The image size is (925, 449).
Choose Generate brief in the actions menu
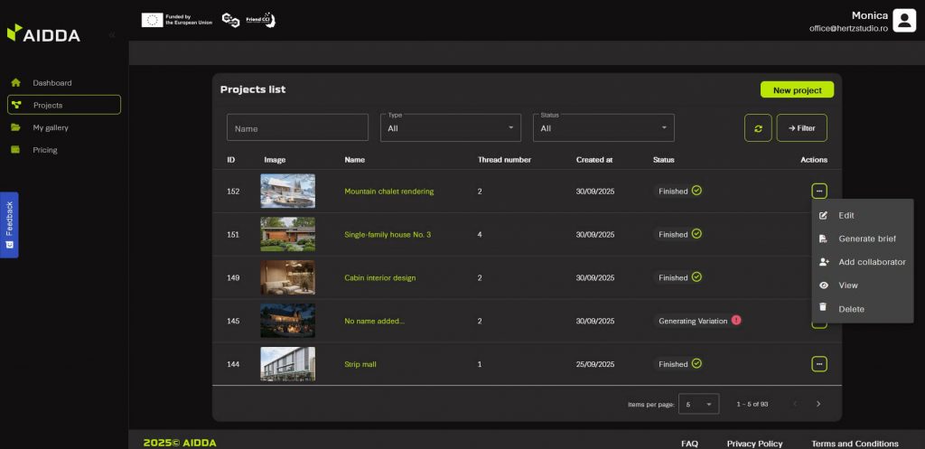click(x=867, y=239)
